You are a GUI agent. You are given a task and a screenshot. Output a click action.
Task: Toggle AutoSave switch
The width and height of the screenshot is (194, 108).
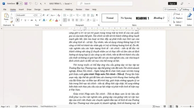19,3
